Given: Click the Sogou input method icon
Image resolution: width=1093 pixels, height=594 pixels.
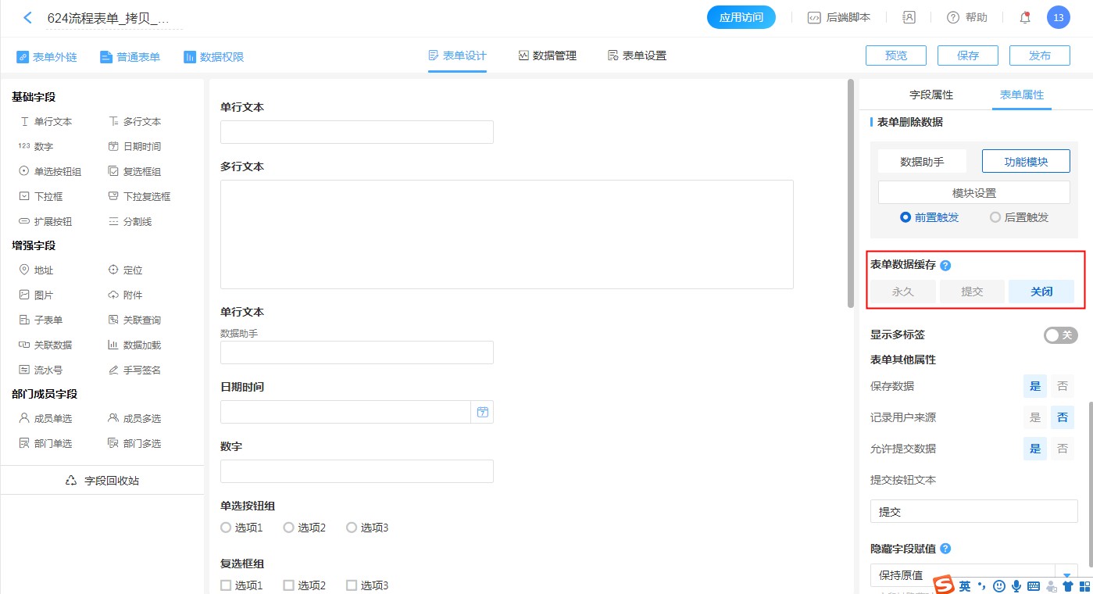Looking at the screenshot, I should pyautogui.click(x=945, y=585).
